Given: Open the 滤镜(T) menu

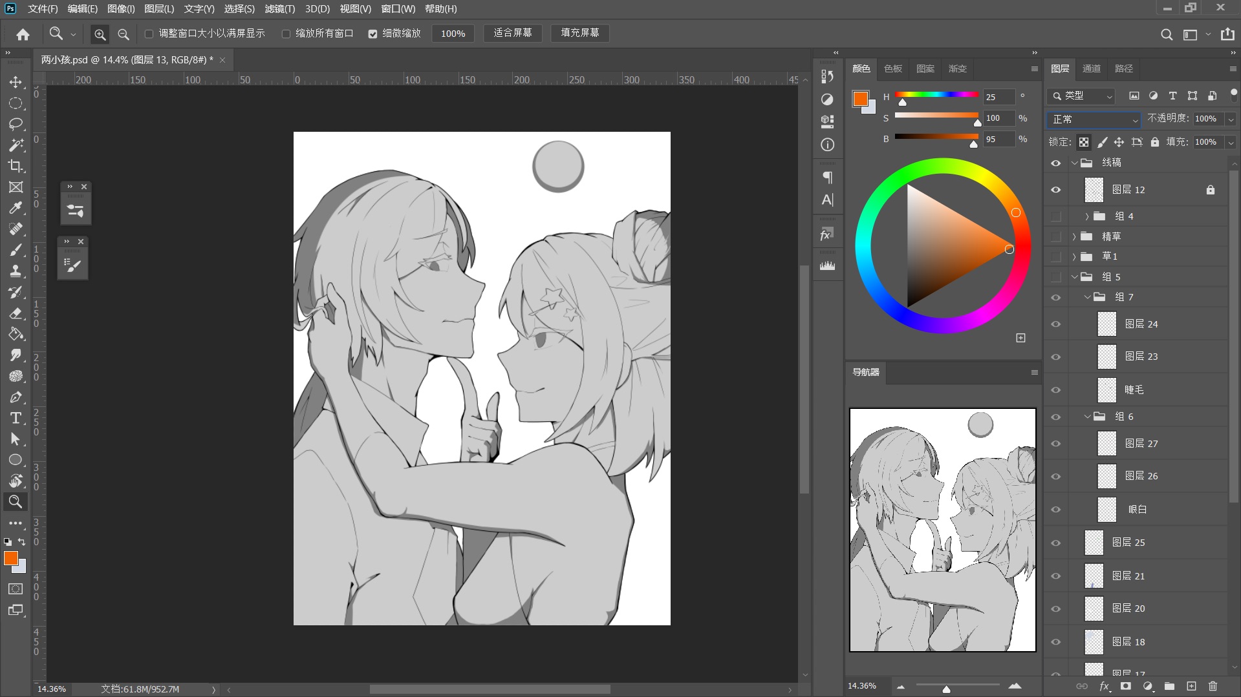Looking at the screenshot, I should [x=279, y=9].
